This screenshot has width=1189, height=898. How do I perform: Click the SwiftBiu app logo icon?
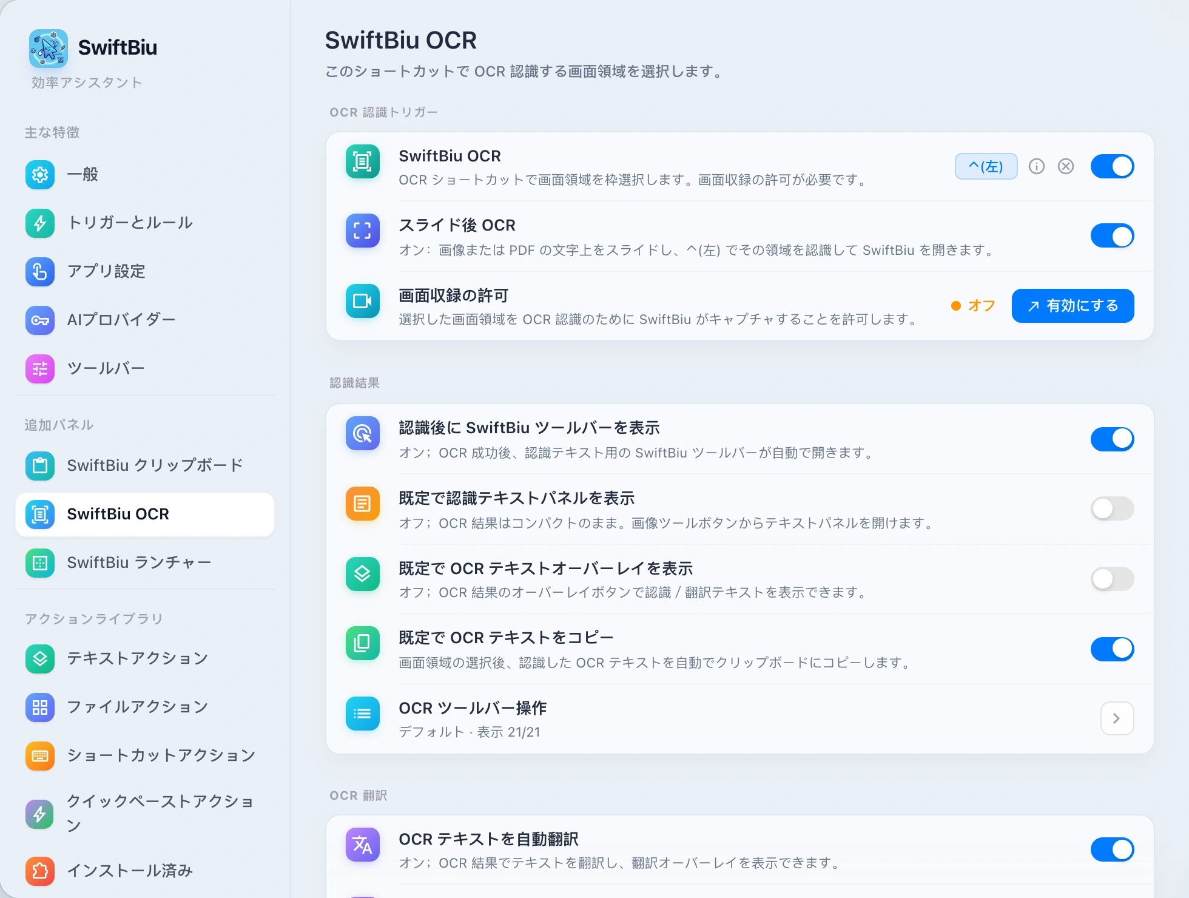pos(49,48)
